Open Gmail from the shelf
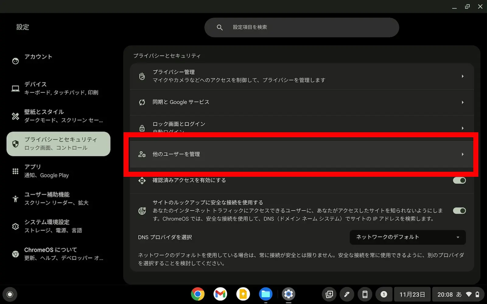The image size is (487, 304). click(220, 294)
